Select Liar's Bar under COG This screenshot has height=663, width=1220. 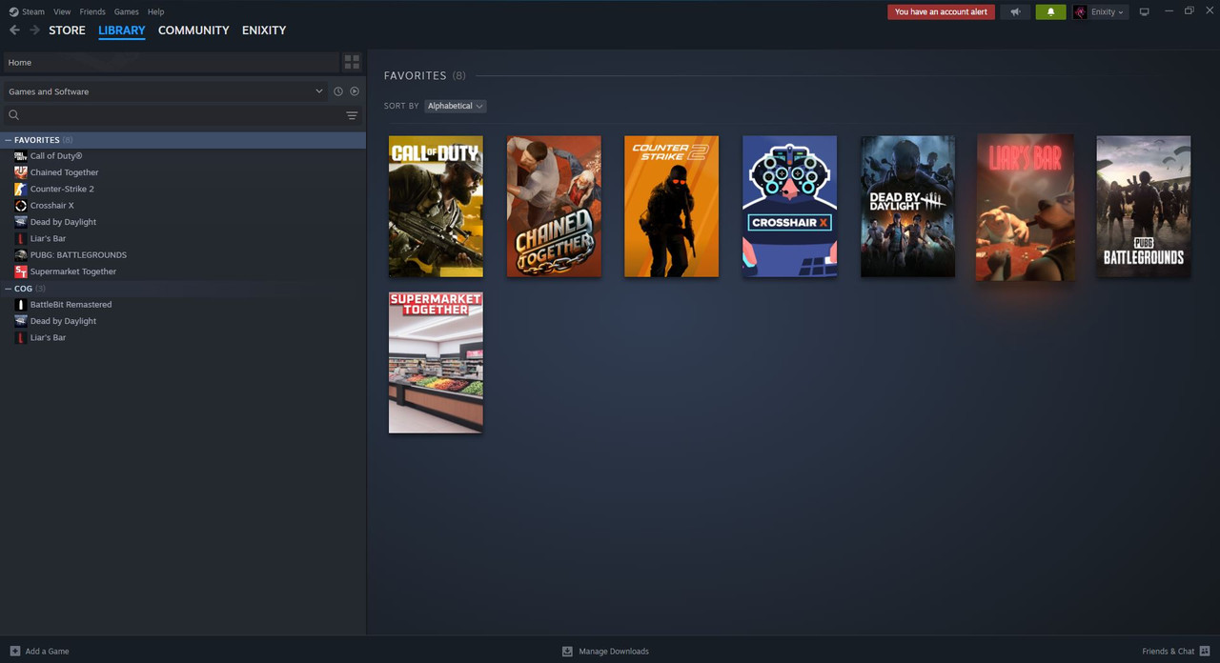pyautogui.click(x=48, y=337)
